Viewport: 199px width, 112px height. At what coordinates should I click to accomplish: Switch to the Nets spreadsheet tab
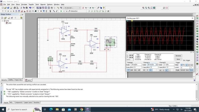pyautogui.click(x=11, y=102)
